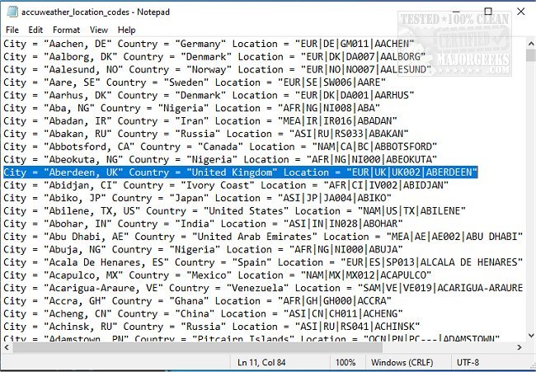Click the 100% zoom status entry

point(346,362)
